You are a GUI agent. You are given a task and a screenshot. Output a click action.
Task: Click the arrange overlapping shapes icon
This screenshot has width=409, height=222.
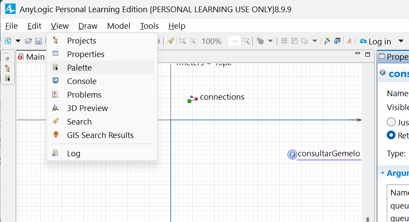coord(305,41)
